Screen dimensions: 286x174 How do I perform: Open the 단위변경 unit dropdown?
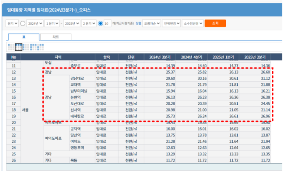coord(171,23)
